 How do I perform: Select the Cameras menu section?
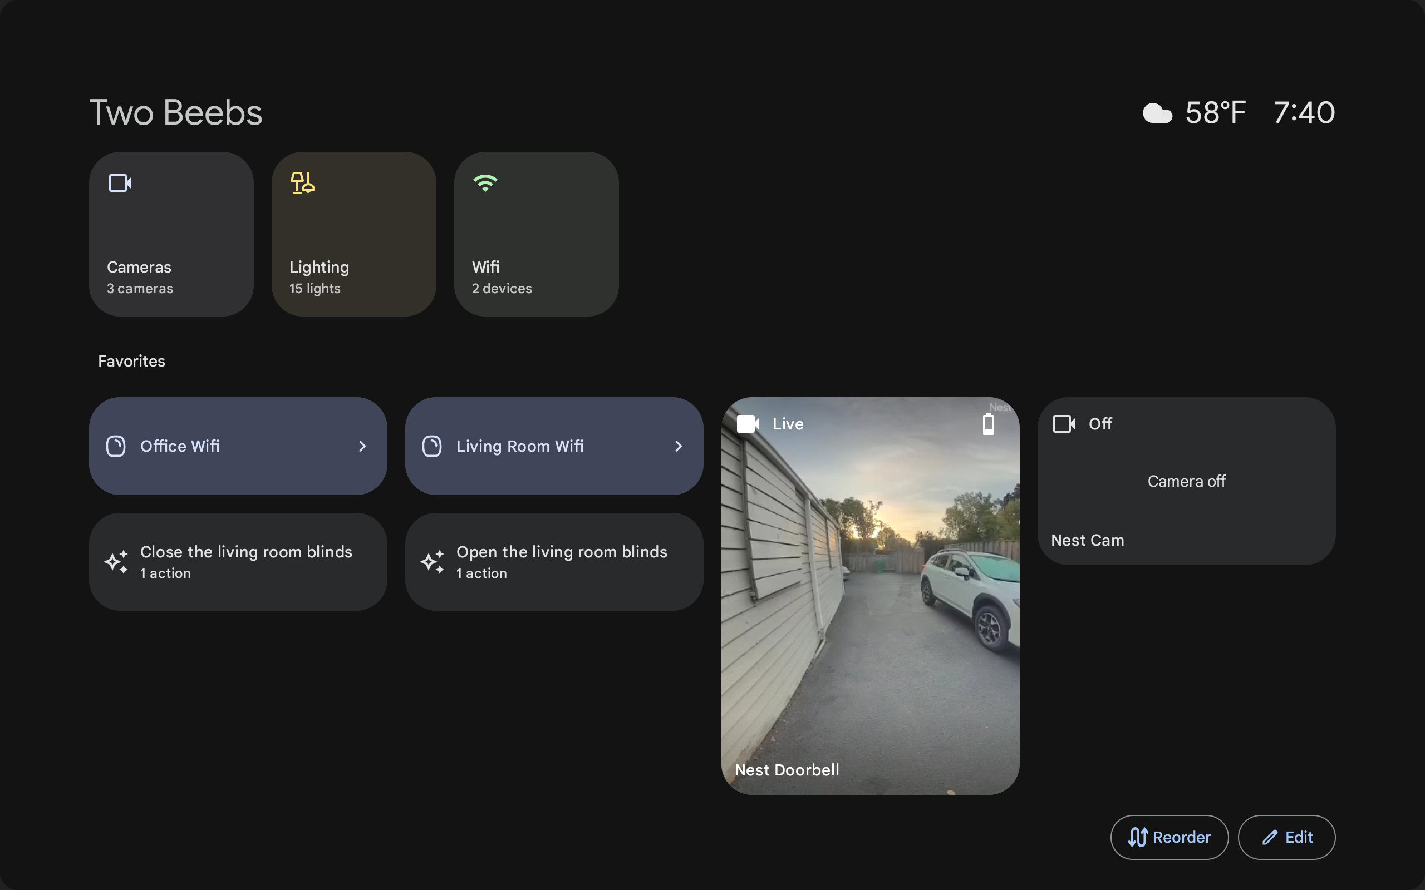coord(171,233)
